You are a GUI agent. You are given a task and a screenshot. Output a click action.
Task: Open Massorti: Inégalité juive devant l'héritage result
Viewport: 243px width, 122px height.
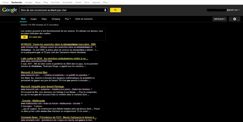[x=43, y=87]
